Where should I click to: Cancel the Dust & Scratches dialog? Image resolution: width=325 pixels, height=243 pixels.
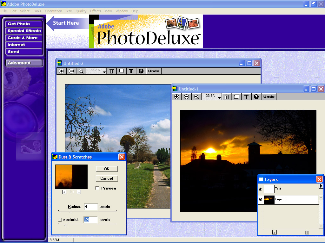pyautogui.click(x=107, y=178)
